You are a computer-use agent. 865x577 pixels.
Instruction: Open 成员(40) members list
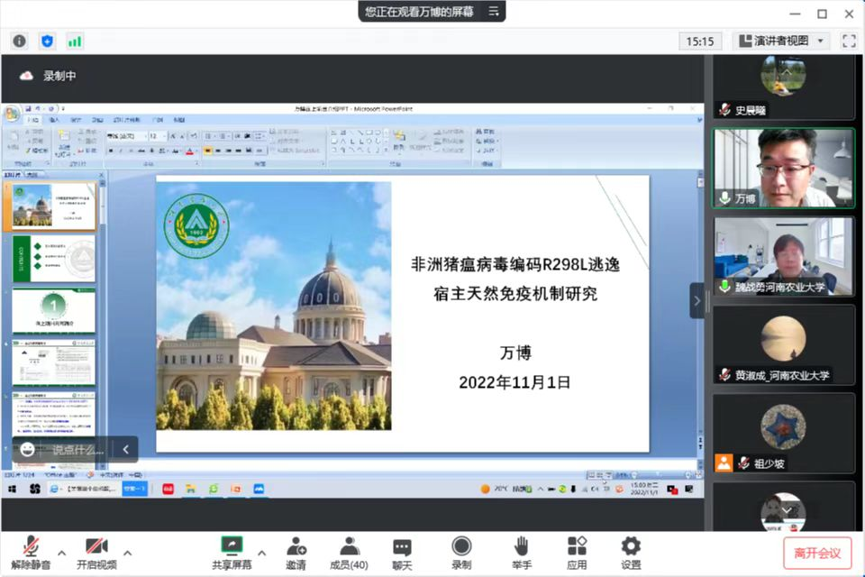point(349,551)
